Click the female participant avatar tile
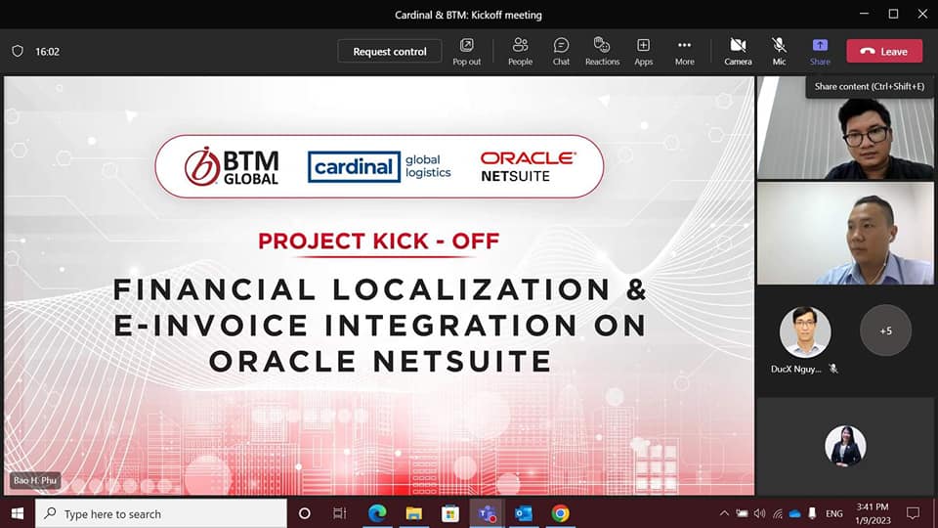This screenshot has height=528, width=938. pos(844,446)
